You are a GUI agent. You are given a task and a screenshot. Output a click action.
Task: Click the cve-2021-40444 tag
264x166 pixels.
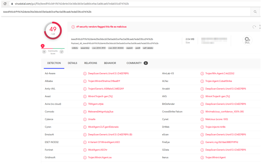click(116, 48)
